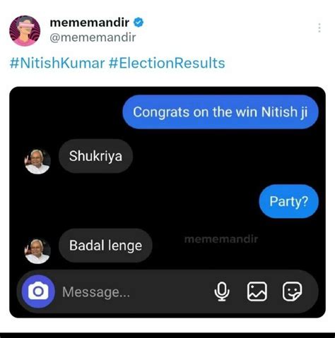Open the mememandir profile picture

[x=25, y=31]
